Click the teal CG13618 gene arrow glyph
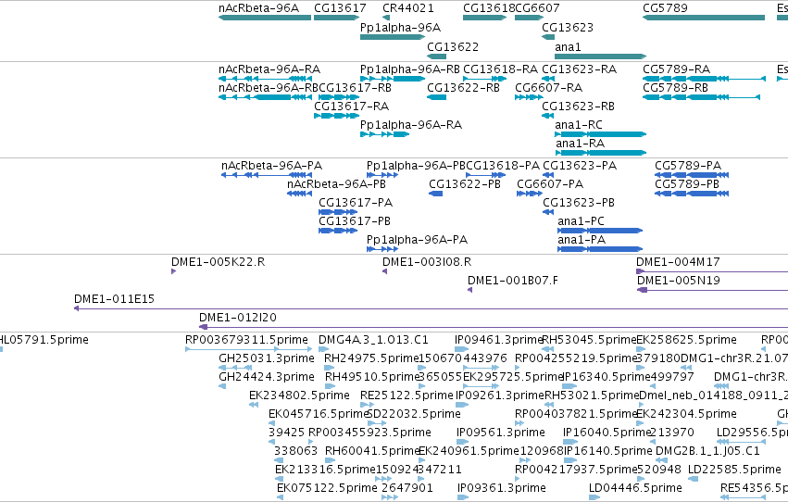 click(484, 18)
